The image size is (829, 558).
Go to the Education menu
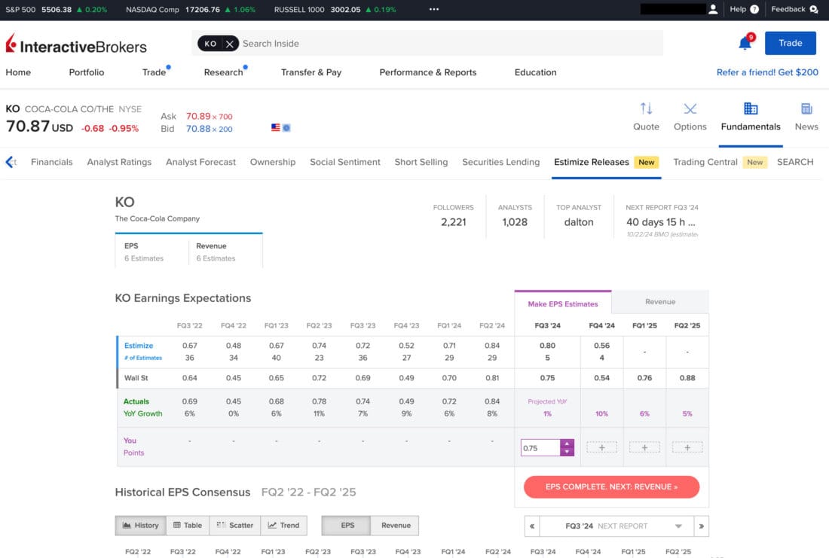click(535, 72)
